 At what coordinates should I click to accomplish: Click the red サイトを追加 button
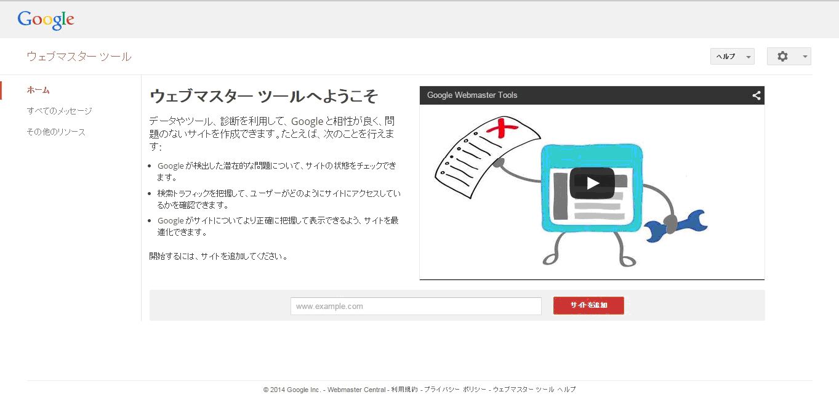tap(588, 305)
